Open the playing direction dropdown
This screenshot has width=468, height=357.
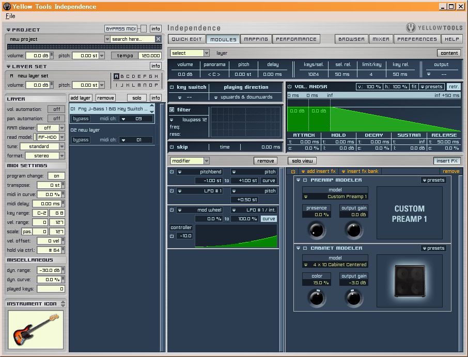(x=215, y=97)
